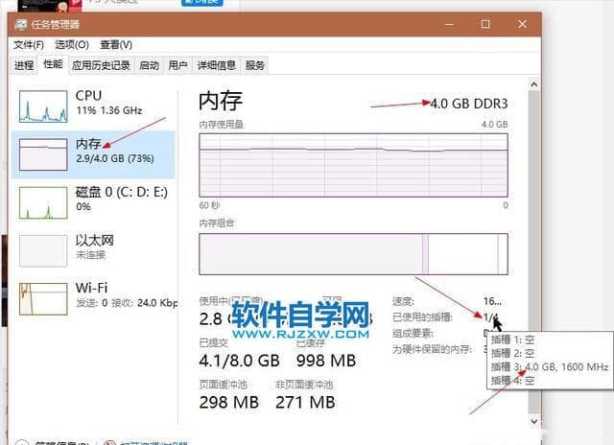The image size is (614, 445).
Task: Switch to the 服务 tab
Action: 254,65
